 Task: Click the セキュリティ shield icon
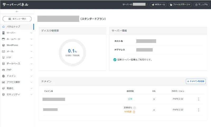3,94
